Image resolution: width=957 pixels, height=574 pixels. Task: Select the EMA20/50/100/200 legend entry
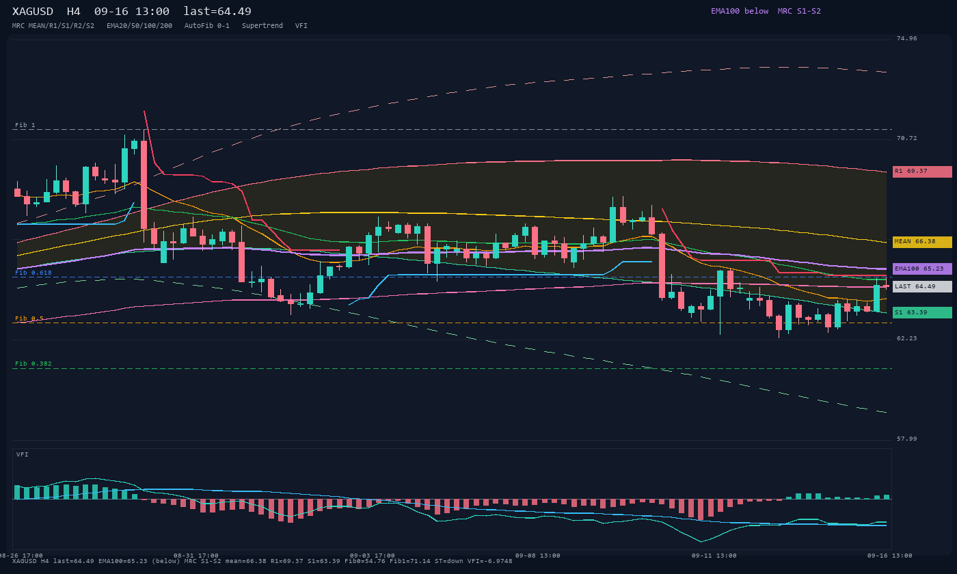[139, 26]
